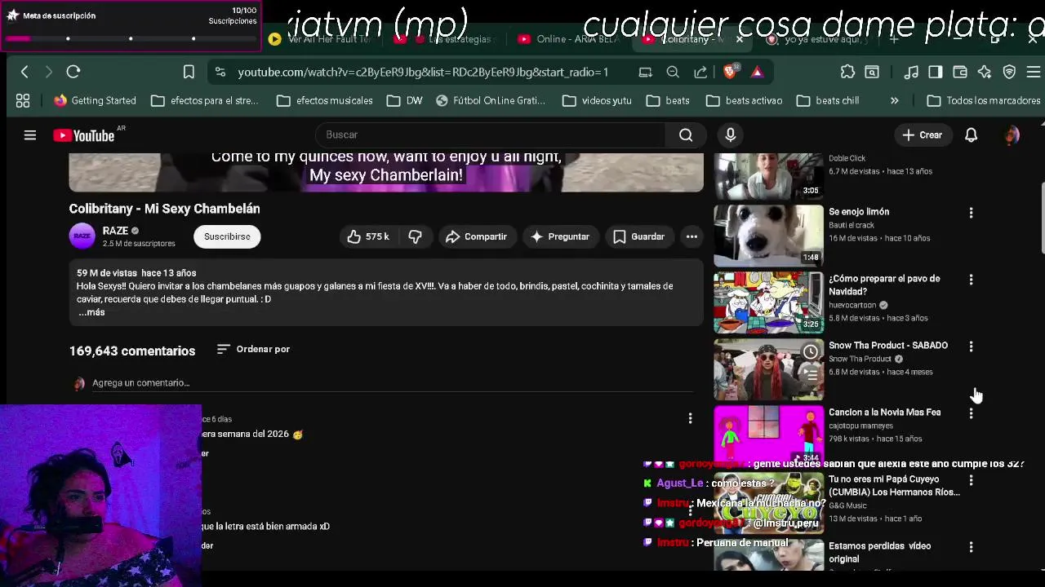Open the apps grid icon in the bookmarks bar
This screenshot has width=1045, height=587.
(23, 100)
